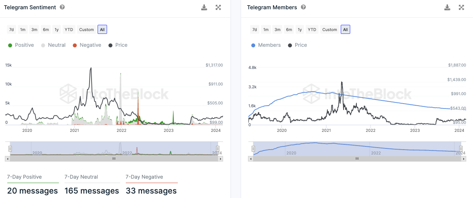Toggle Price series in Members legend
Image resolution: width=473 pixels, height=198 pixels.
tap(298, 45)
